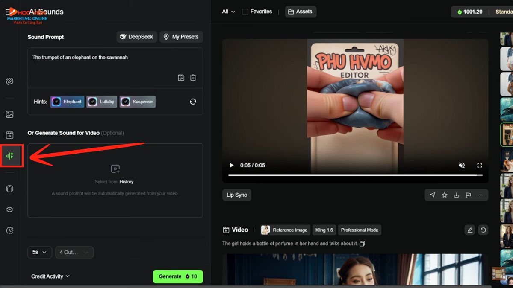Unmute the video player audio

462,165
